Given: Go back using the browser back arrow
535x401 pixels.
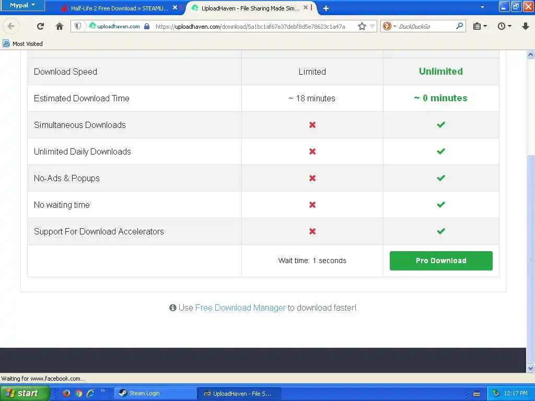Looking at the screenshot, I should 11,26.
